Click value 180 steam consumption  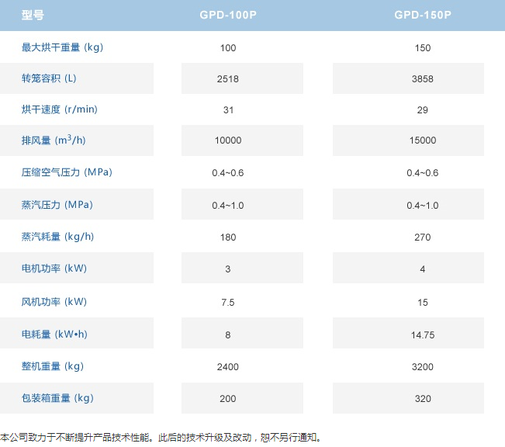tap(228, 237)
